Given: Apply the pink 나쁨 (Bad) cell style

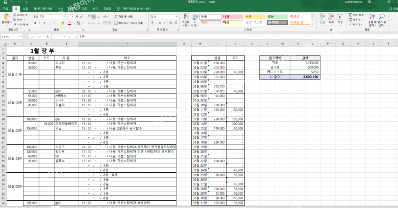Looking at the screenshot, I should click(x=231, y=16).
